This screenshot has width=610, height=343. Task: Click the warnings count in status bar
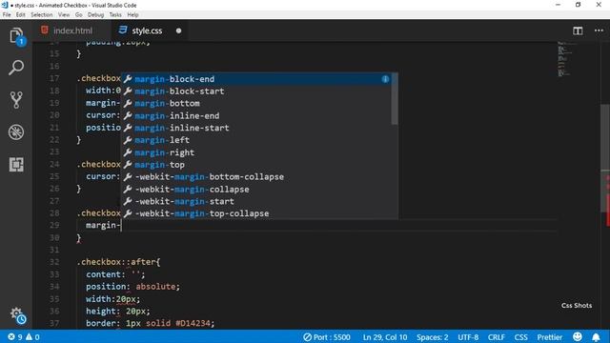coord(32,336)
